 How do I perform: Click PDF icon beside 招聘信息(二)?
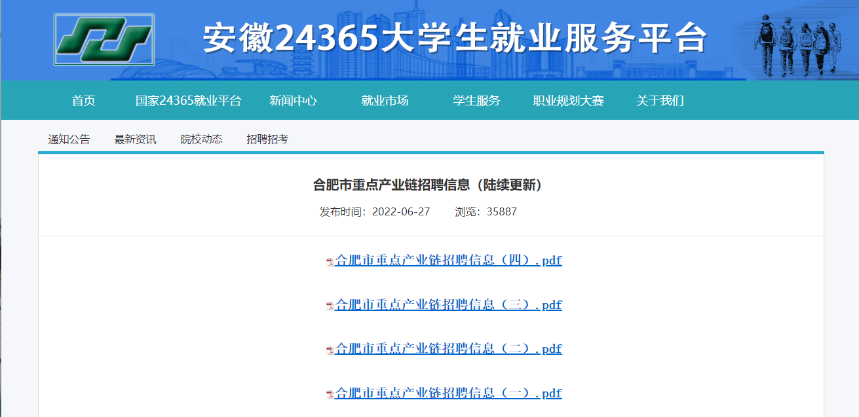coord(330,350)
